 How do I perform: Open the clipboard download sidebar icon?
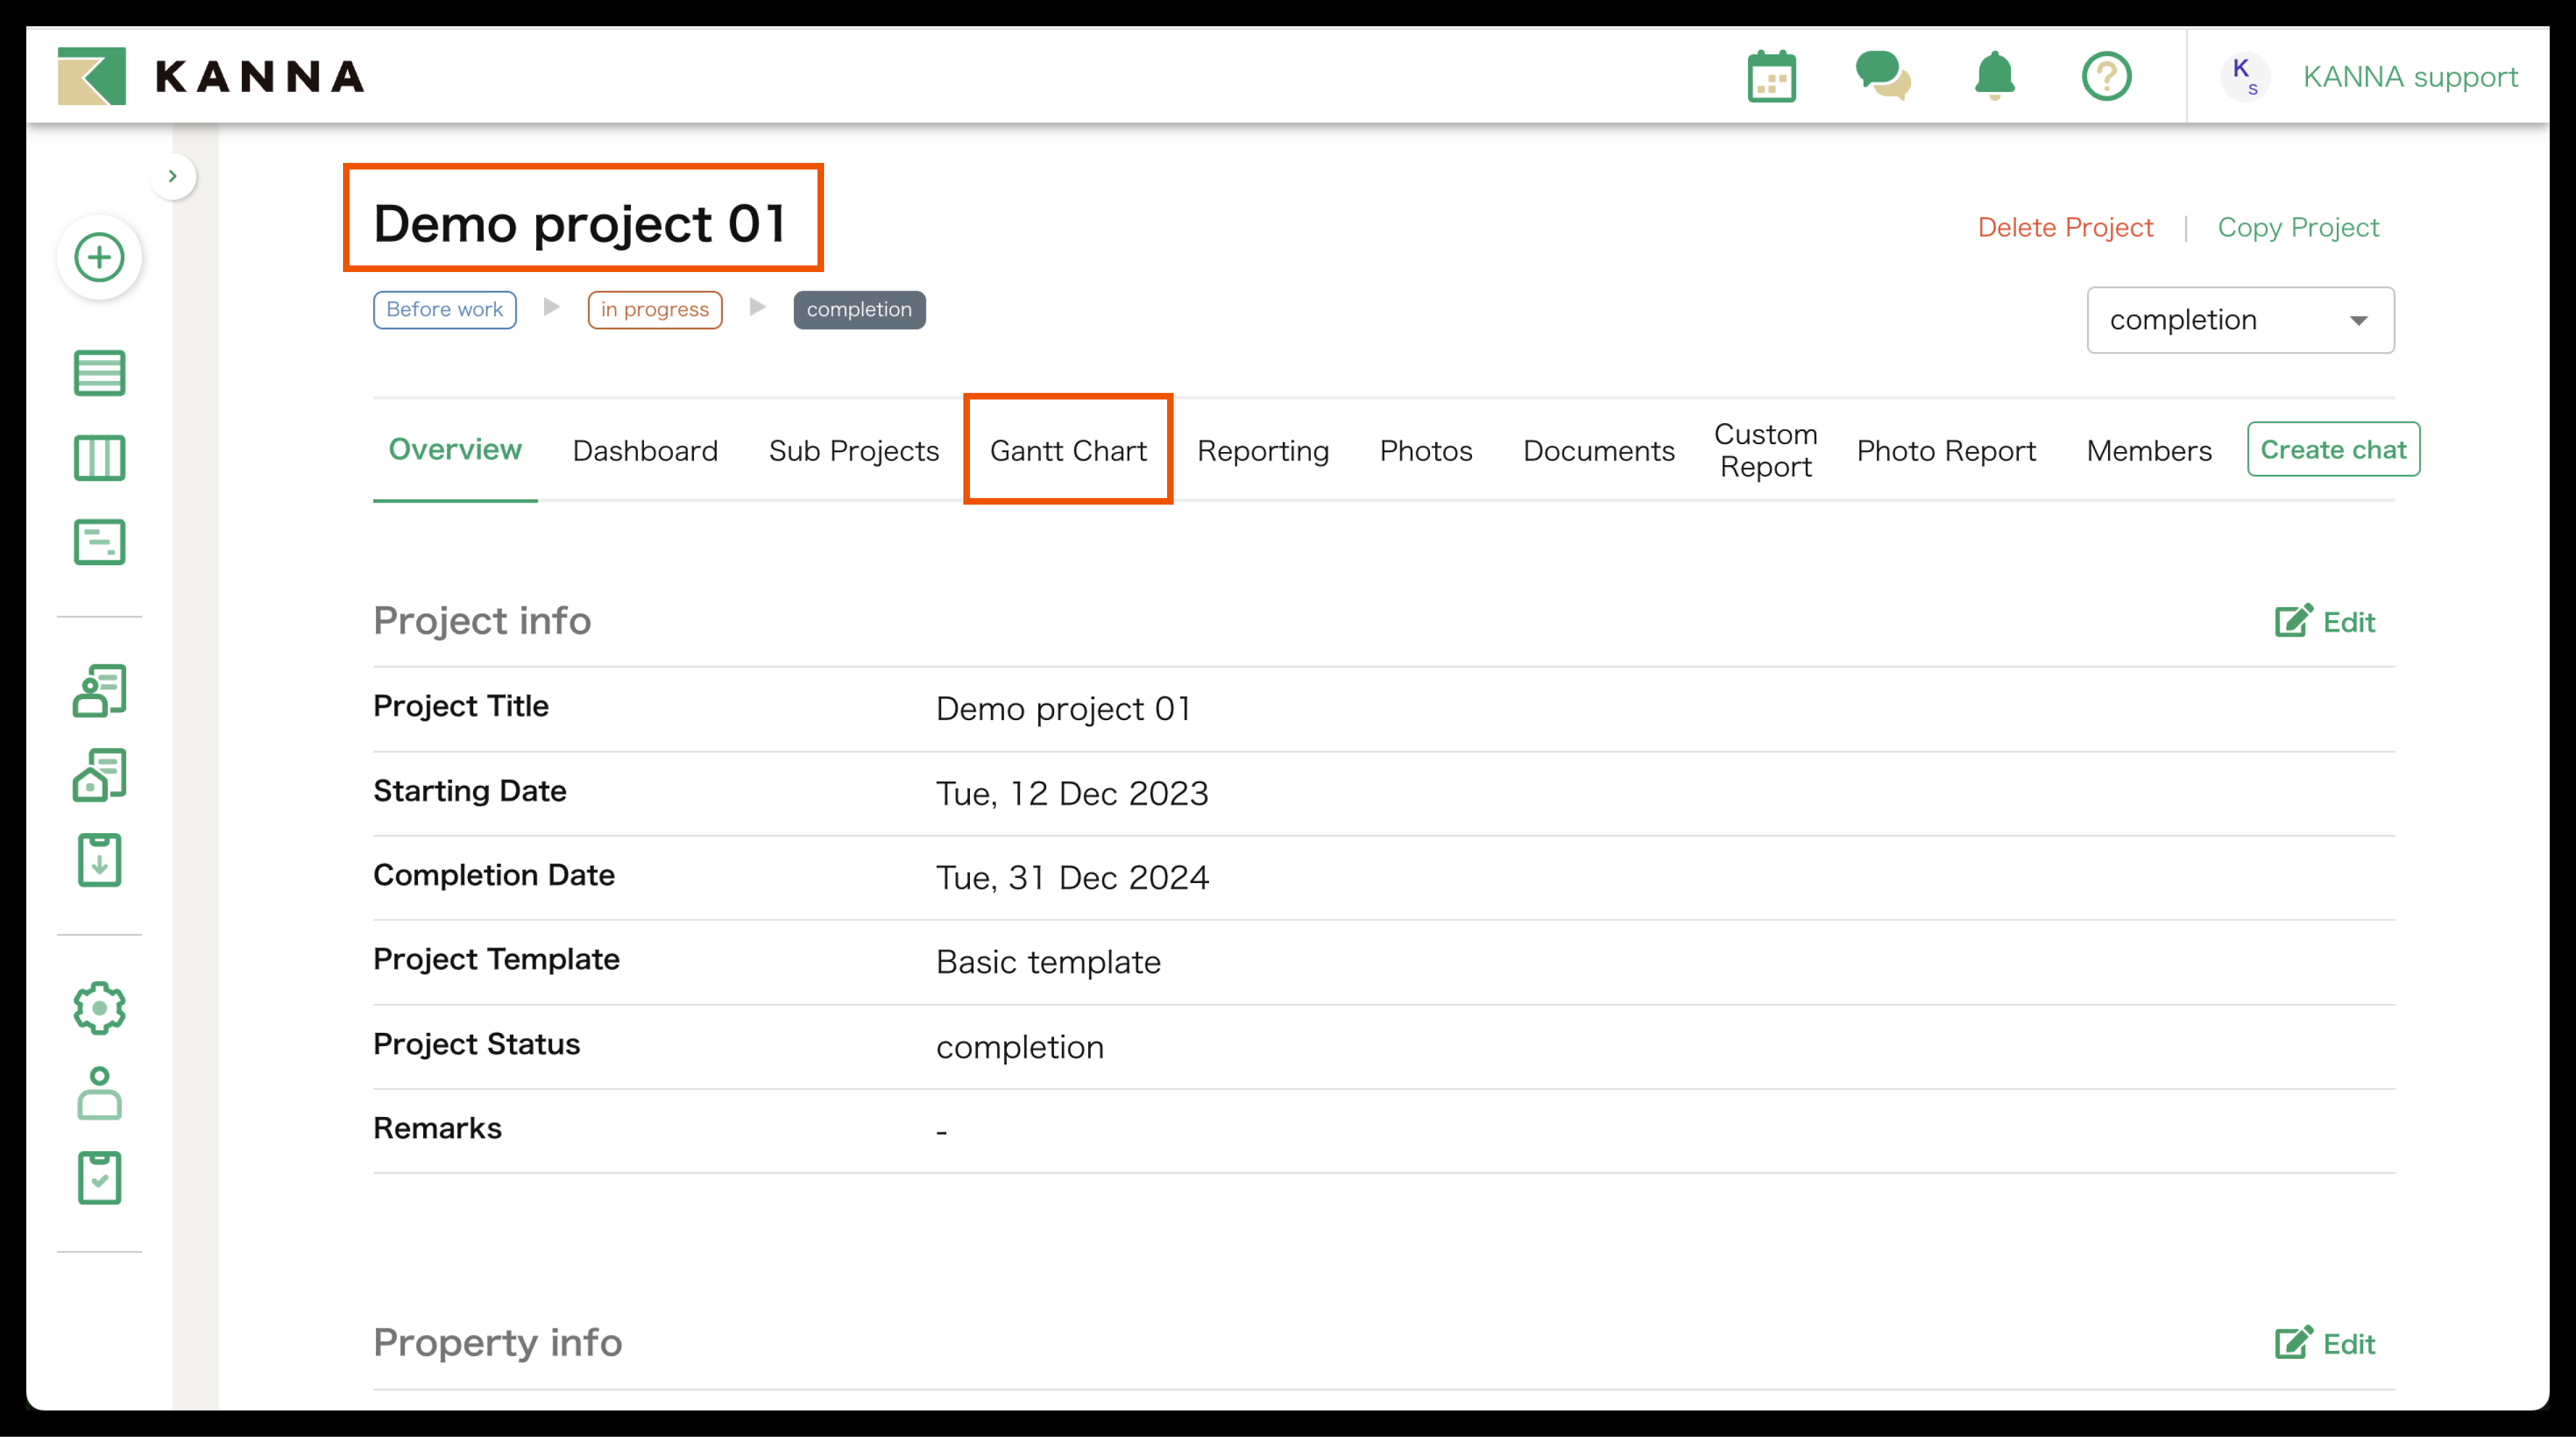99,860
